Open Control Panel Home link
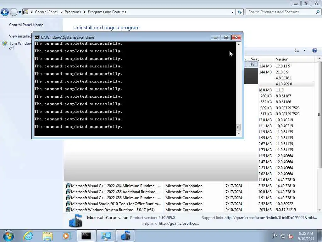Image resolution: width=322 pixels, height=242 pixels. point(26,25)
